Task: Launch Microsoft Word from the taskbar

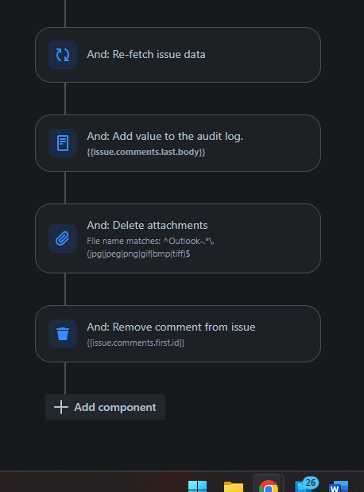Action: point(339,486)
